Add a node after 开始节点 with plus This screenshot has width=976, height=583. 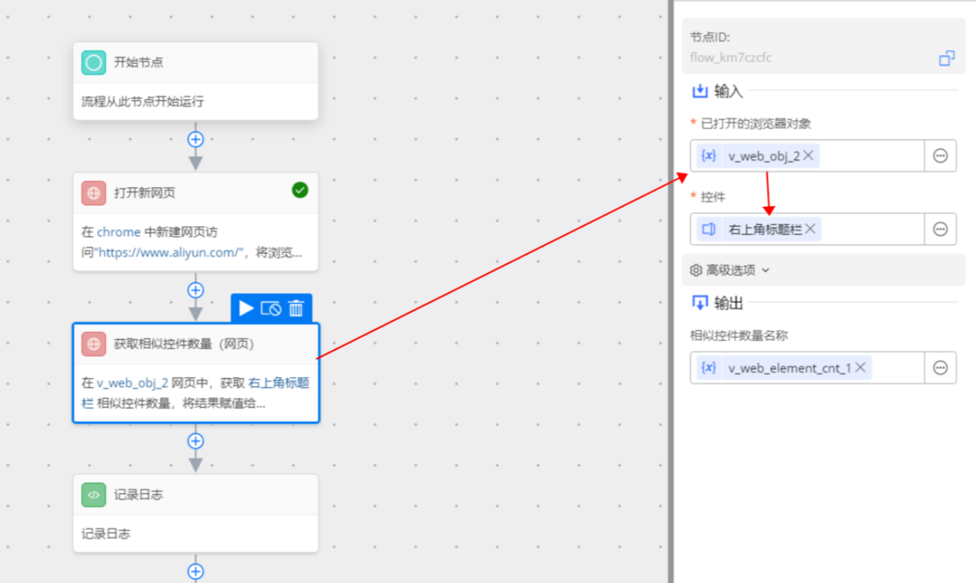tap(196, 139)
